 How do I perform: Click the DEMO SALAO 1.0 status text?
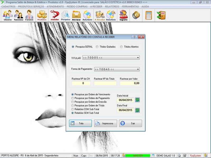tap(166, 156)
